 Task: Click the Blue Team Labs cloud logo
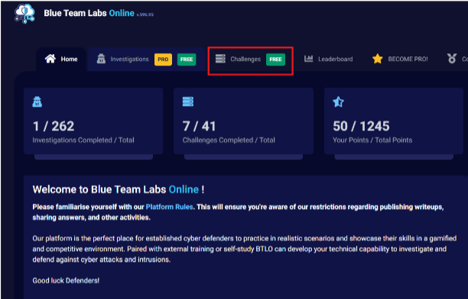24,14
